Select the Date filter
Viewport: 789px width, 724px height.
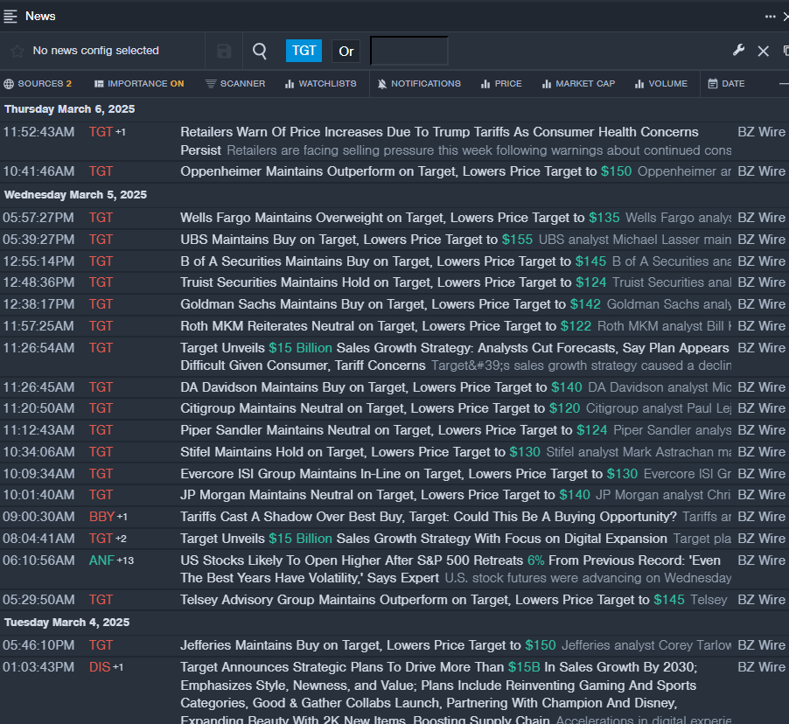[x=726, y=84]
